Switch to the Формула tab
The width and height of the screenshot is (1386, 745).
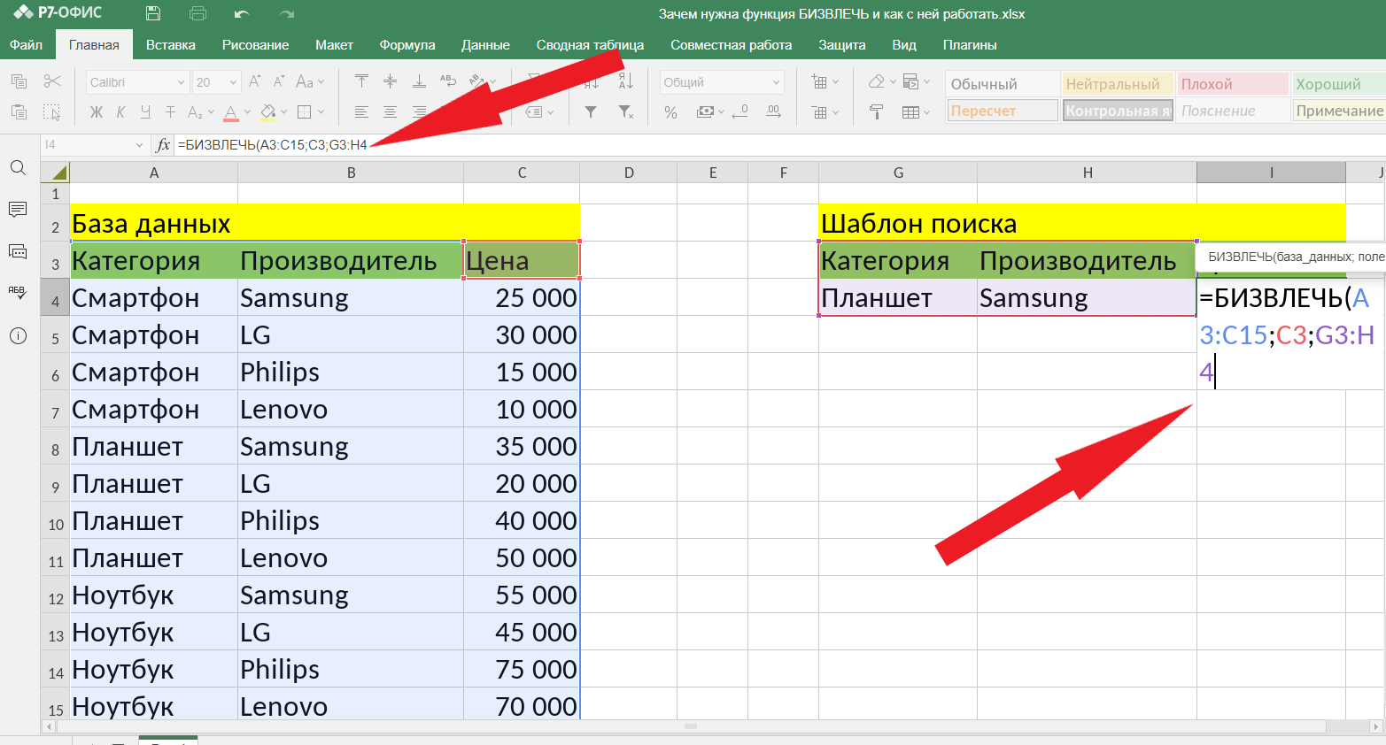(x=407, y=44)
